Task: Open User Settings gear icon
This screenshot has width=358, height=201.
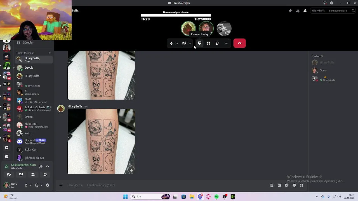Action: (47, 185)
